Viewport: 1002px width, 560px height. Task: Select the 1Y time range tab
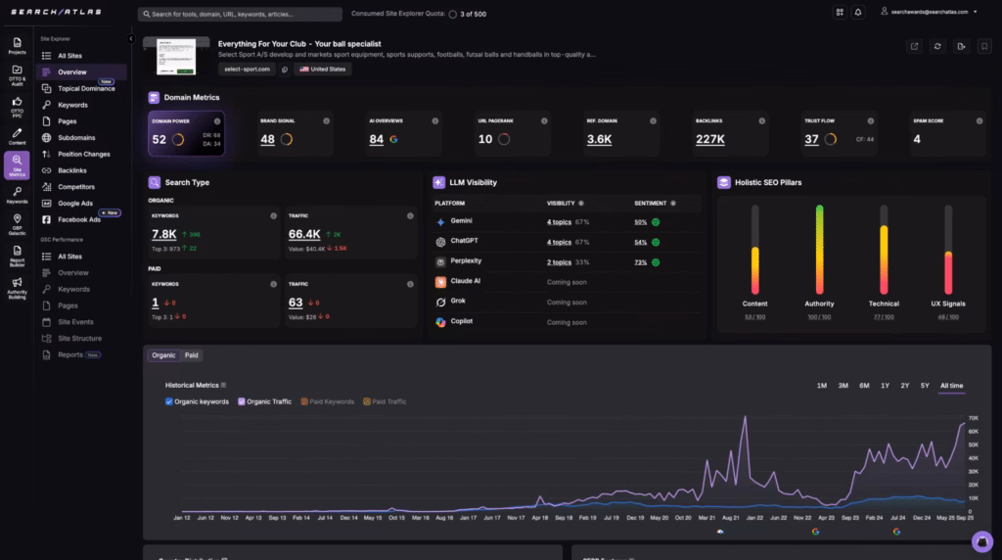click(885, 386)
